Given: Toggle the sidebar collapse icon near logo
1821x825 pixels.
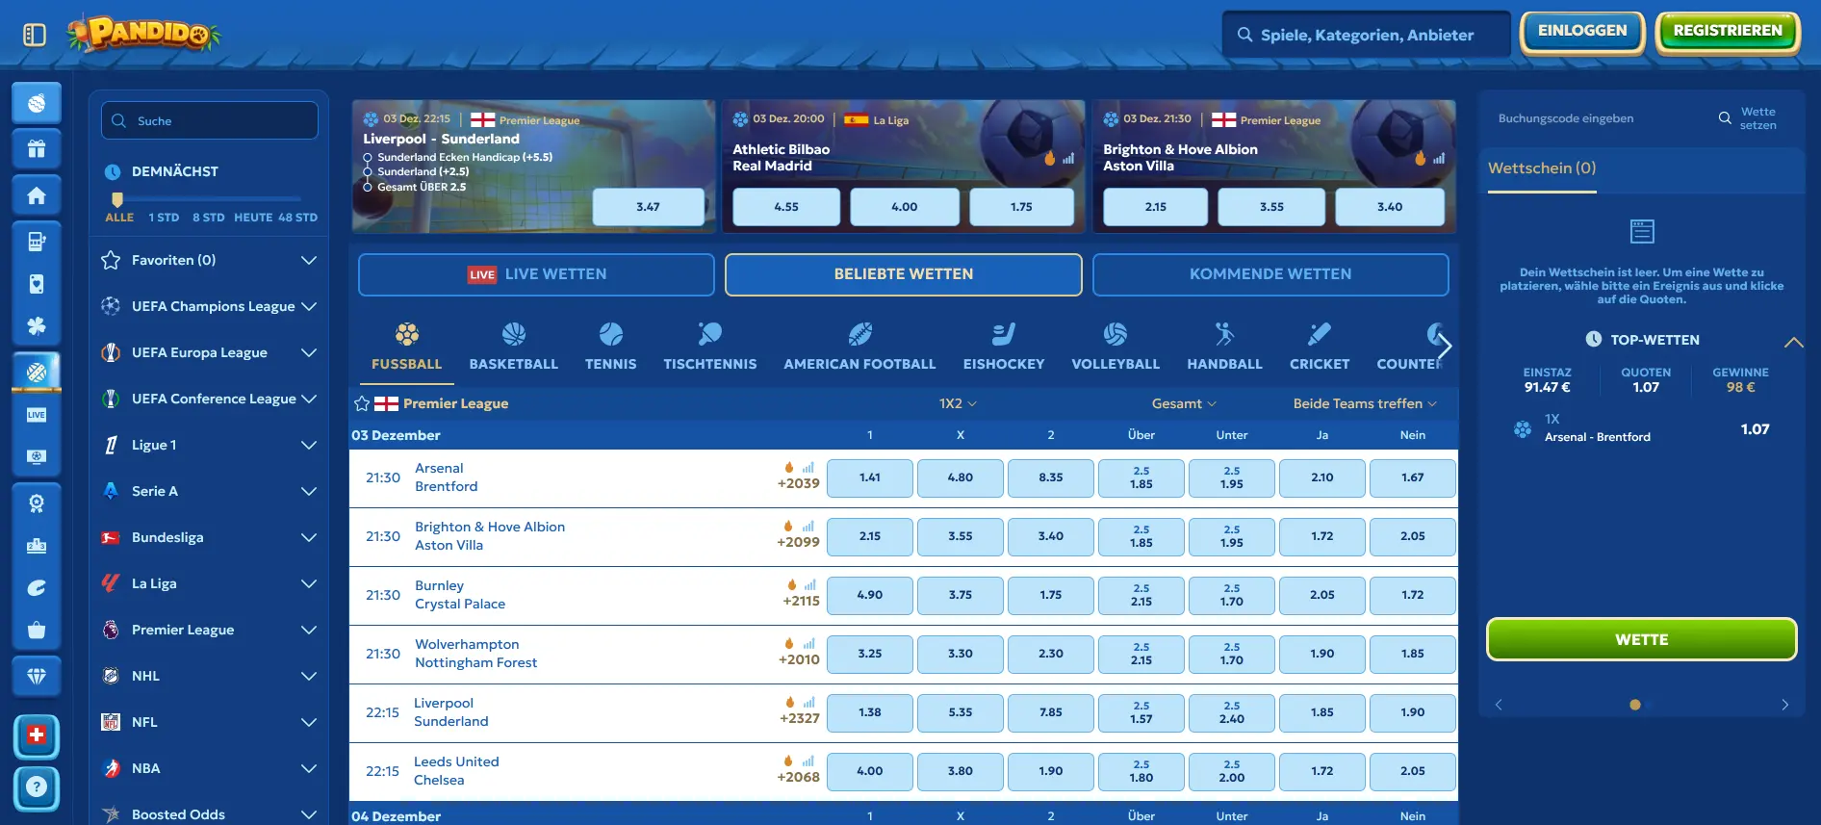Looking at the screenshot, I should [x=35, y=35].
